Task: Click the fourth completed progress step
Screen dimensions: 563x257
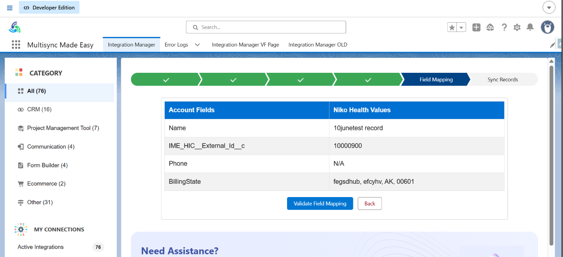Action: [368, 79]
